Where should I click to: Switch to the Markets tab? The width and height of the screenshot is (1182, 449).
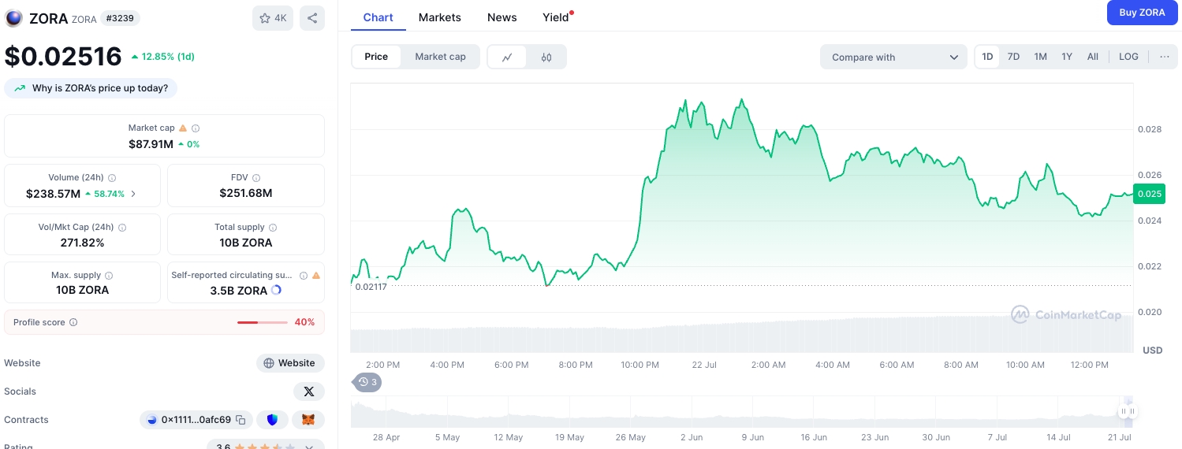click(439, 17)
